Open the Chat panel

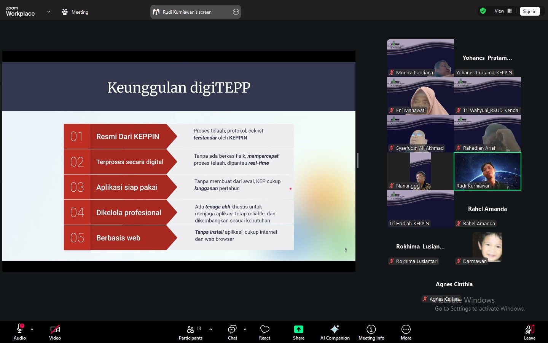232,332
